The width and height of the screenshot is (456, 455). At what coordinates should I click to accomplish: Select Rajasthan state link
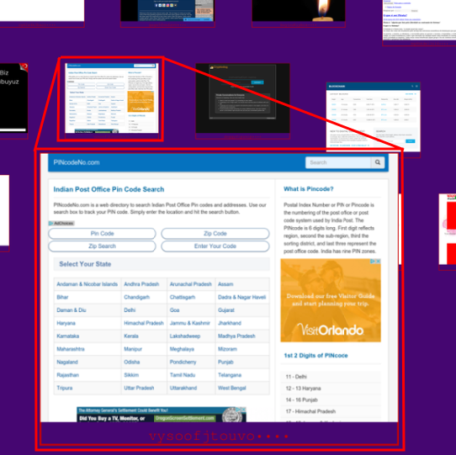pos(68,375)
